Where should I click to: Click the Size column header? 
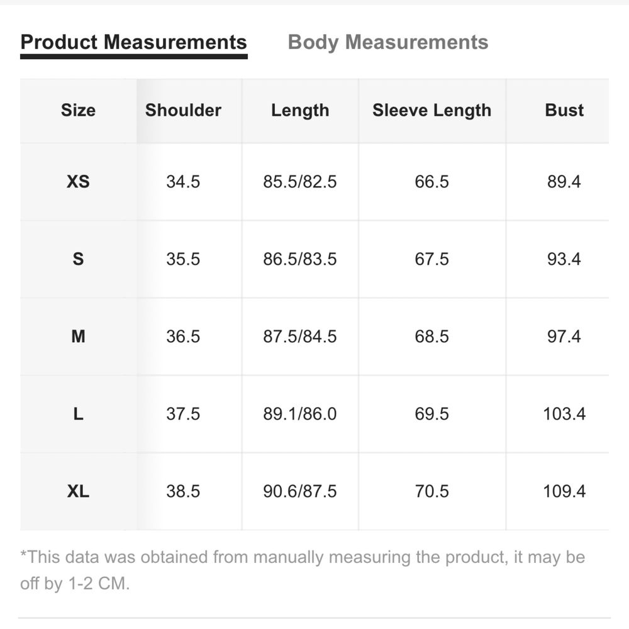78,110
